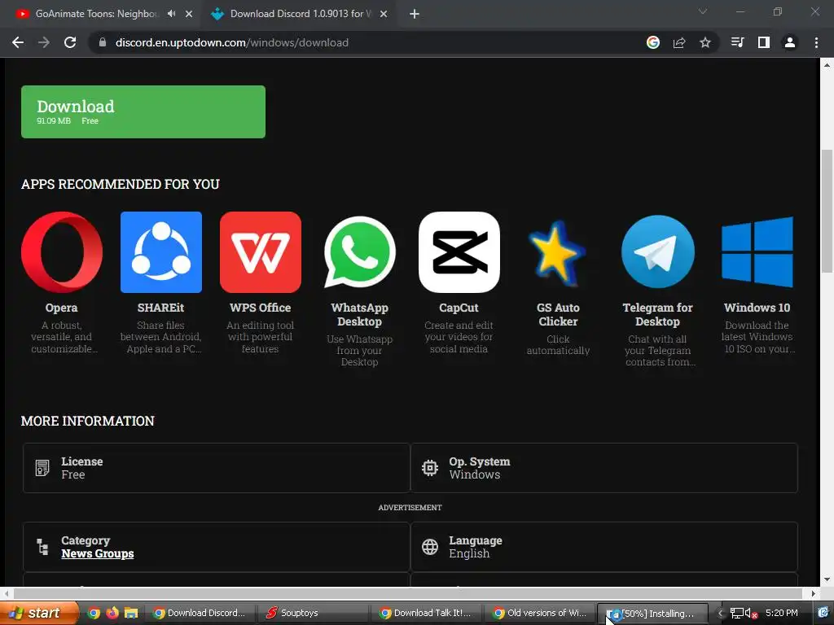
Task: Launch Firefox from the taskbar quick launch
Action: pyautogui.click(x=112, y=613)
